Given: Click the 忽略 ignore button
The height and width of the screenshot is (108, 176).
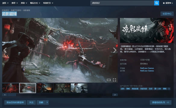Looking at the screenshot, I should (x=41, y=102).
